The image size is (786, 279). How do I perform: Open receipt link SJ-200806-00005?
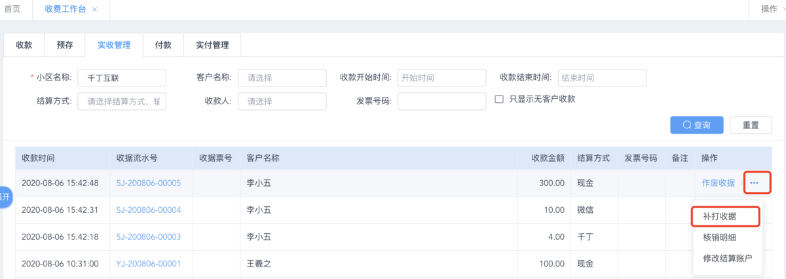pos(149,183)
